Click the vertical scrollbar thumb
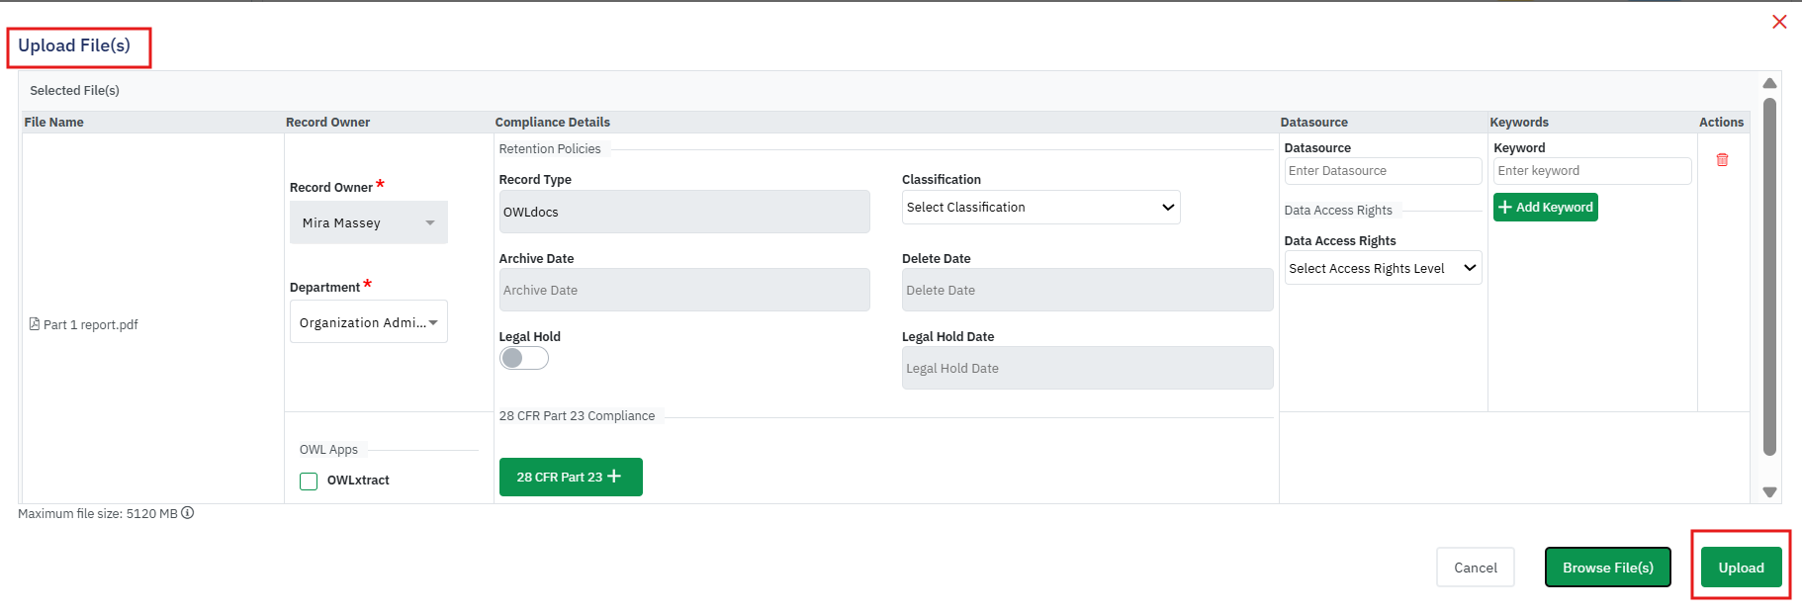The height and width of the screenshot is (613, 1802). pos(1770,277)
